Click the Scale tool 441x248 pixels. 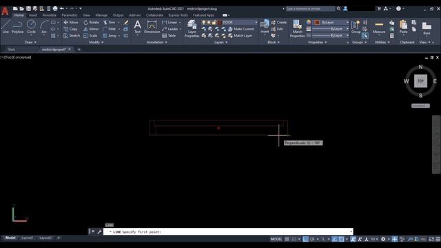click(90, 36)
